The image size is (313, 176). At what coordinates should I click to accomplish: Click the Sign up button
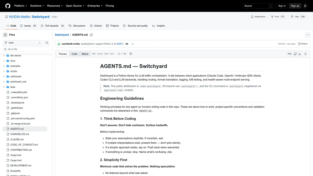[x=295, y=6]
